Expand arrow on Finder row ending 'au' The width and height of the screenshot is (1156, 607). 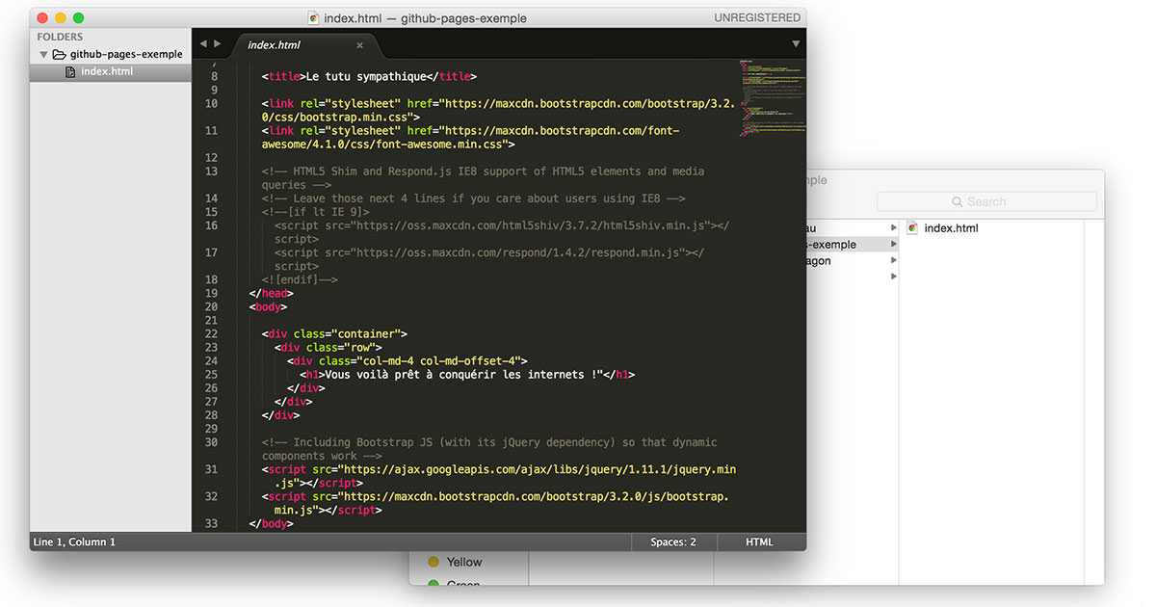click(x=894, y=228)
